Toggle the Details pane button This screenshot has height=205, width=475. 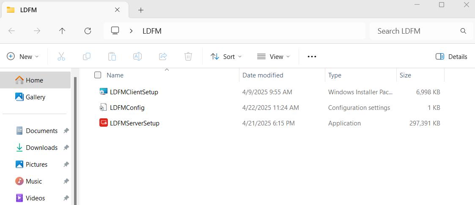451,56
